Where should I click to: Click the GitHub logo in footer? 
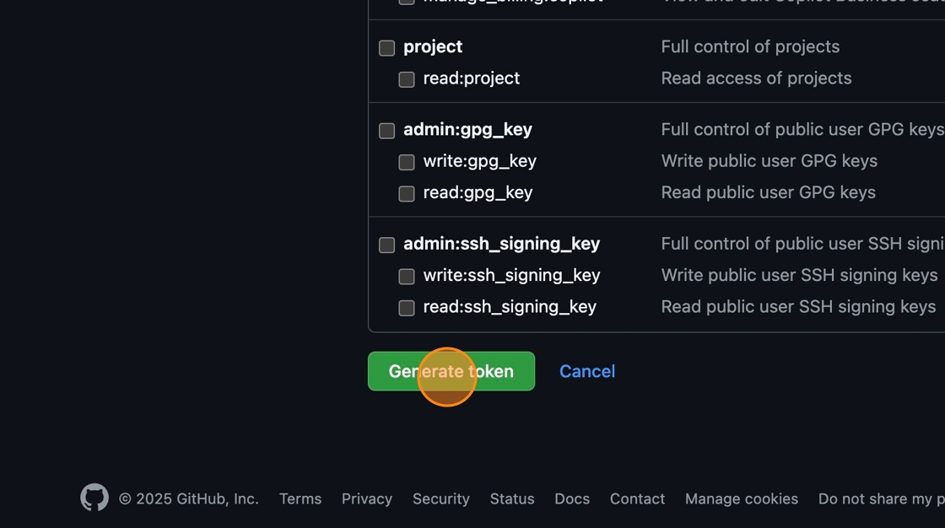[94, 498]
